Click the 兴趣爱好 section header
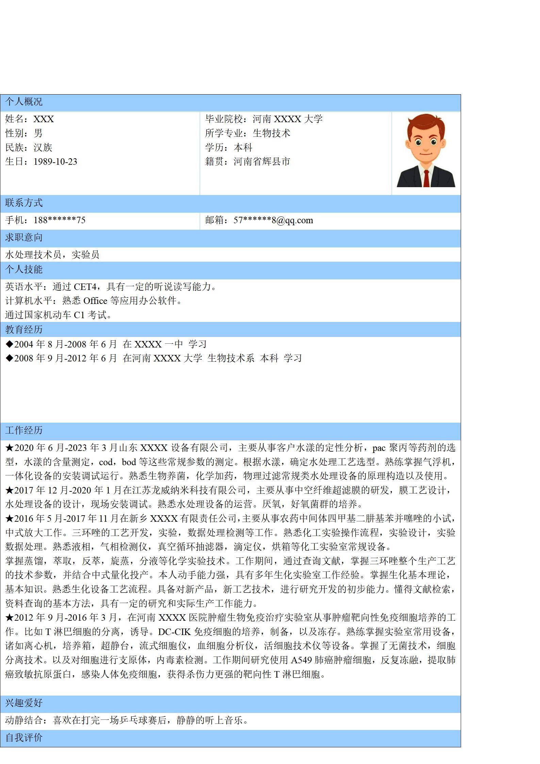540x764 pixels. click(x=24, y=703)
